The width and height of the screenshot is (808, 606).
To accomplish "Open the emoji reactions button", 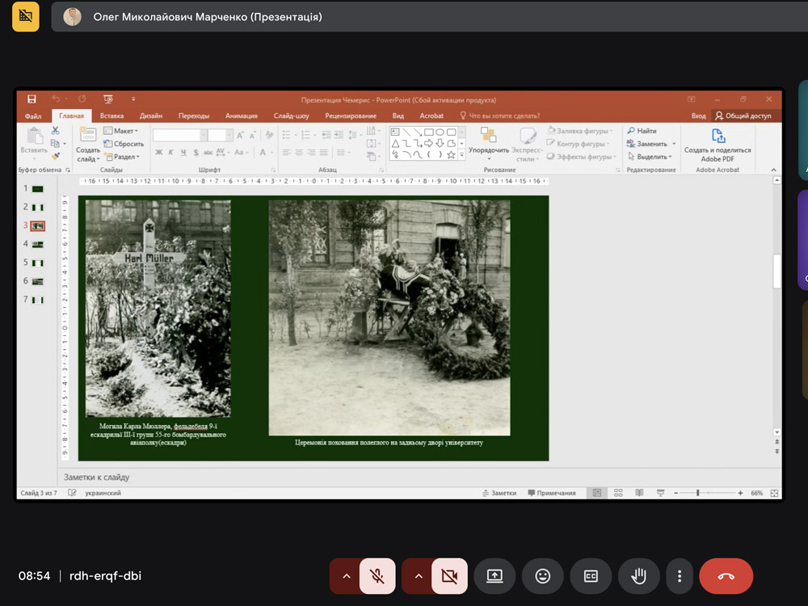I will (543, 576).
